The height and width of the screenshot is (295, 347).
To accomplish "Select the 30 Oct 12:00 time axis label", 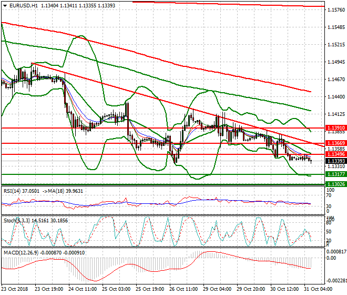I will pos(284,289).
